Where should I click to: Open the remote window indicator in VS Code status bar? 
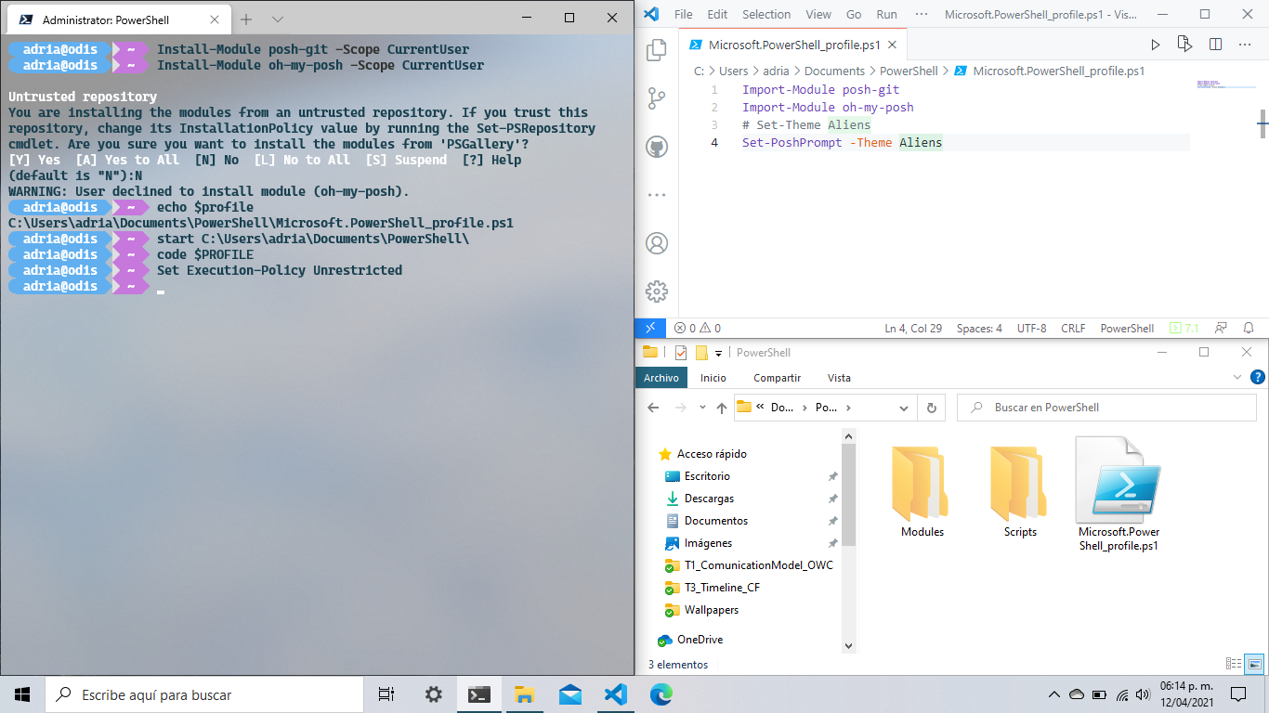649,328
